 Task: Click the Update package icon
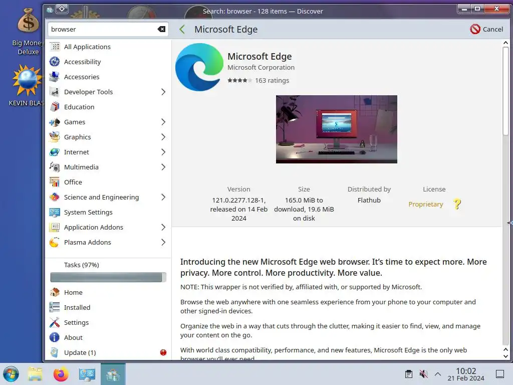coord(55,352)
